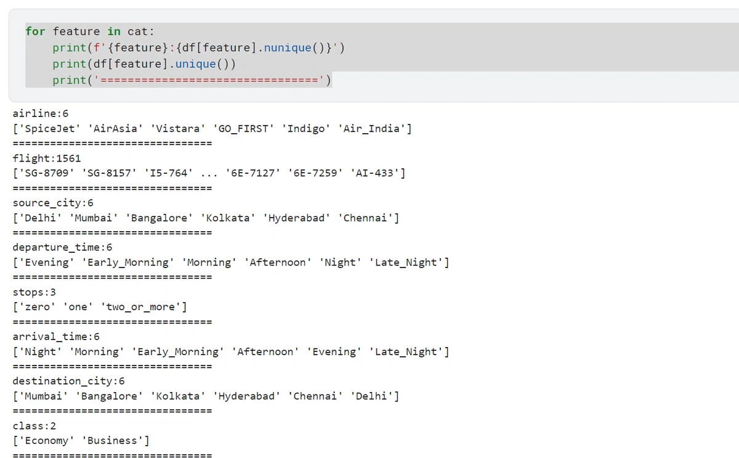Click 'Delhi' in source_city list
Screen dimensions: 739x458
[41, 218]
